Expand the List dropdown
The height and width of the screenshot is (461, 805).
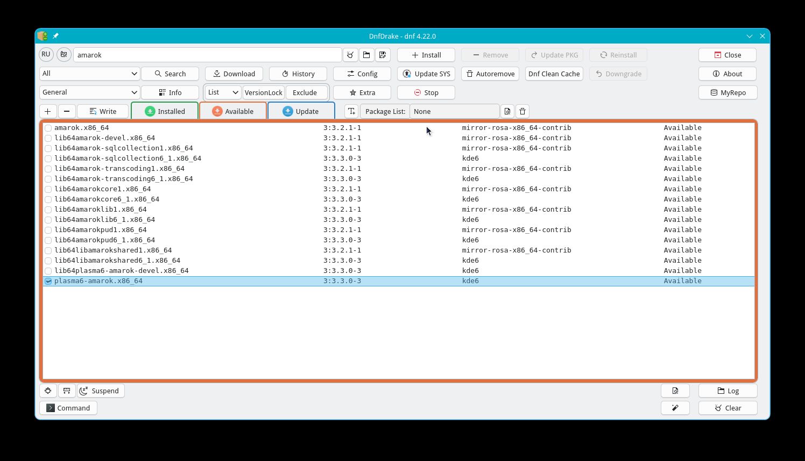tap(223, 92)
